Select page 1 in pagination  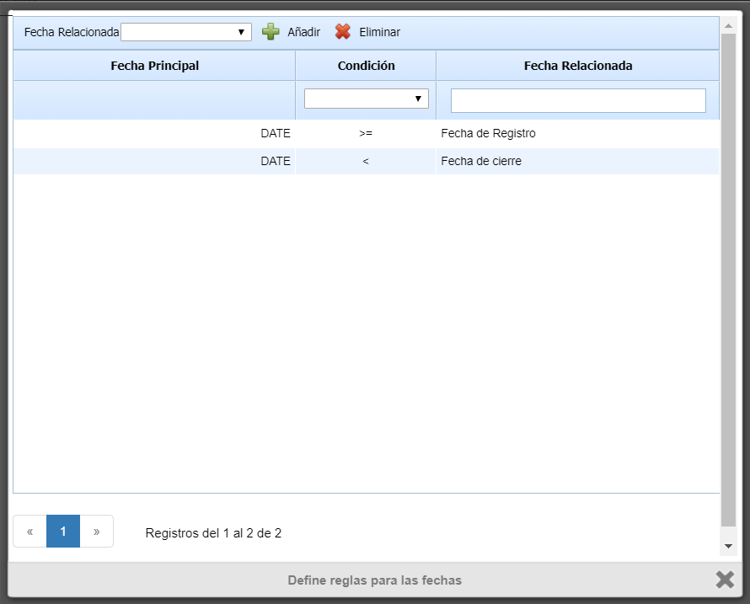(63, 532)
